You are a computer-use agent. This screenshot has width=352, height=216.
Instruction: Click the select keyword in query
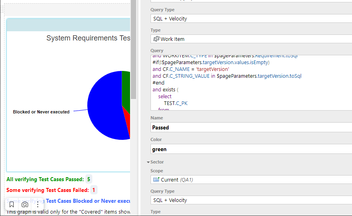[165, 96]
